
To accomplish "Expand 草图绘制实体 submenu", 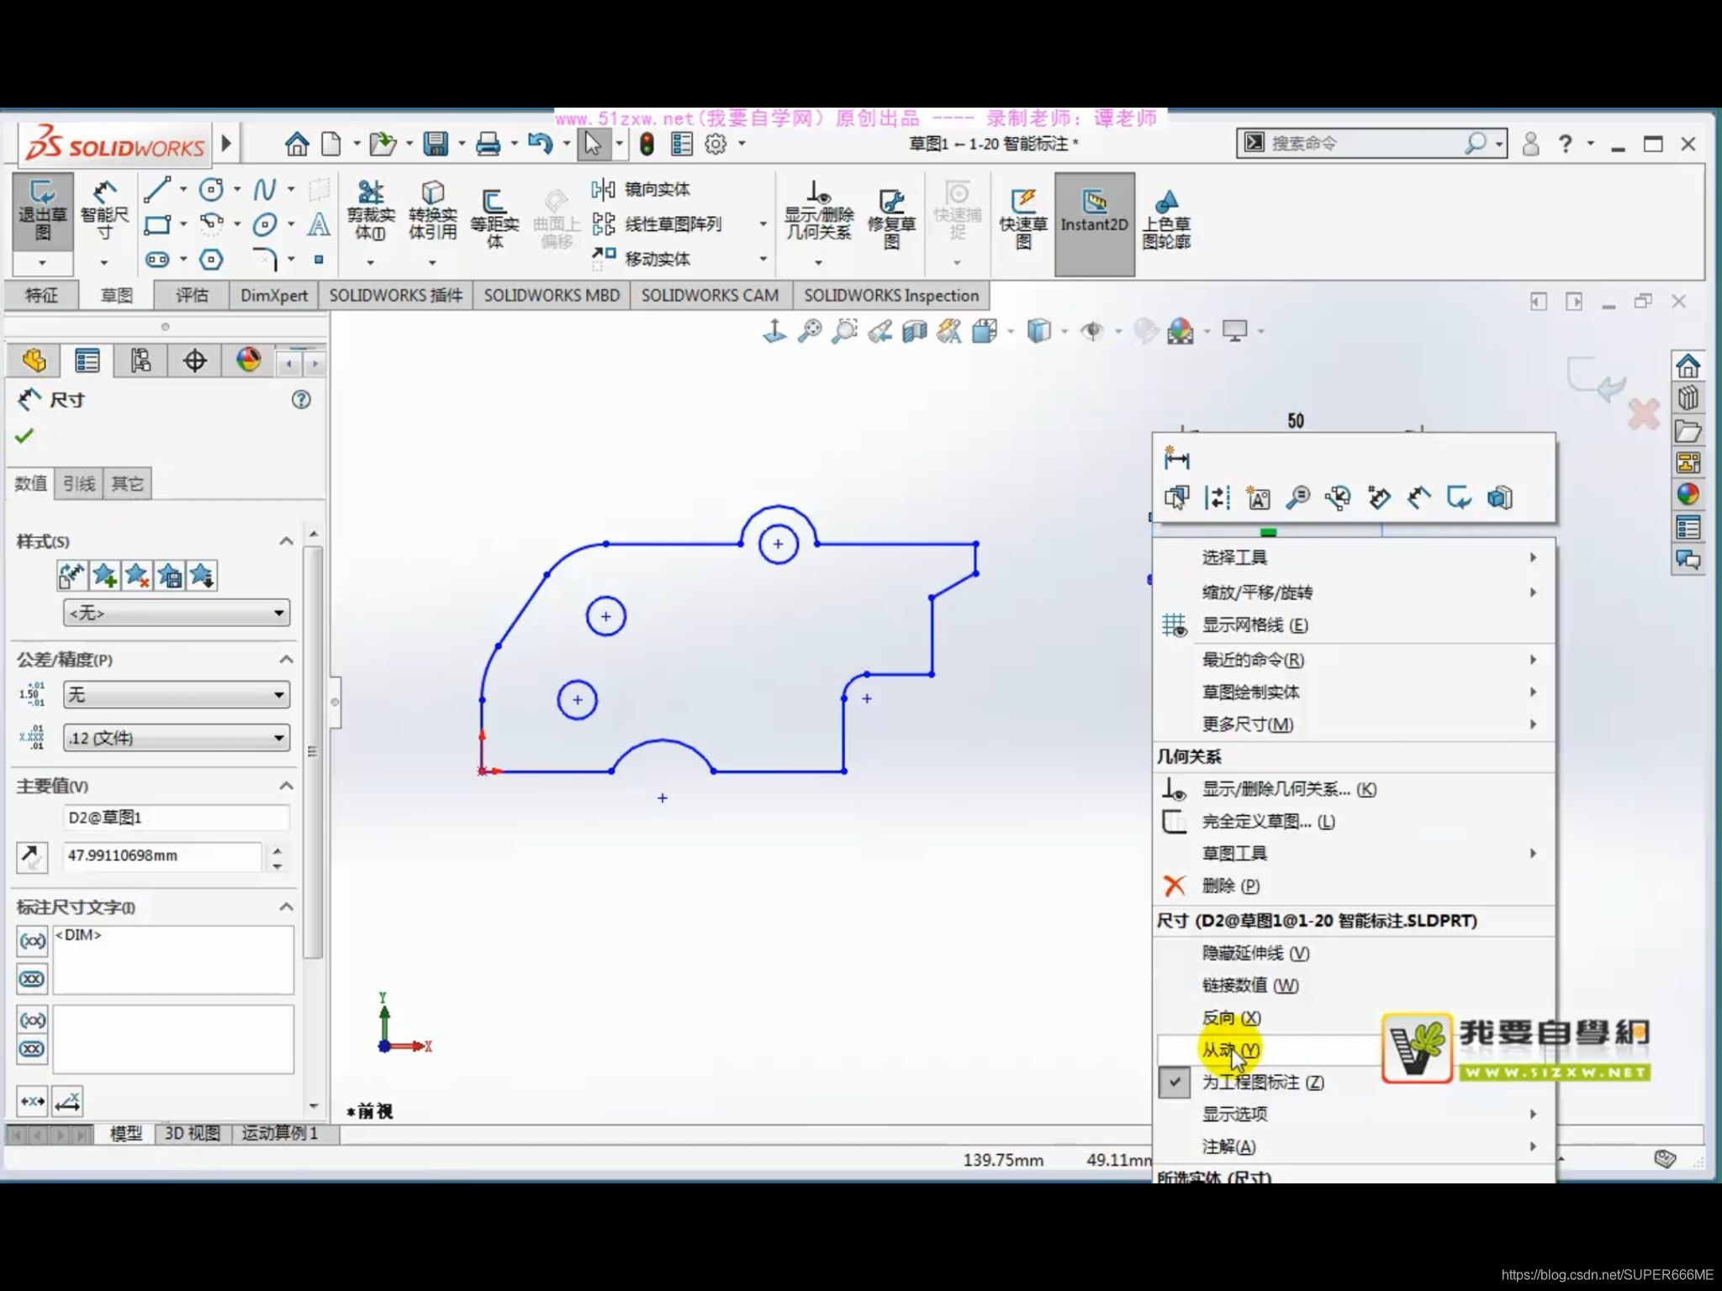I will pos(1352,692).
